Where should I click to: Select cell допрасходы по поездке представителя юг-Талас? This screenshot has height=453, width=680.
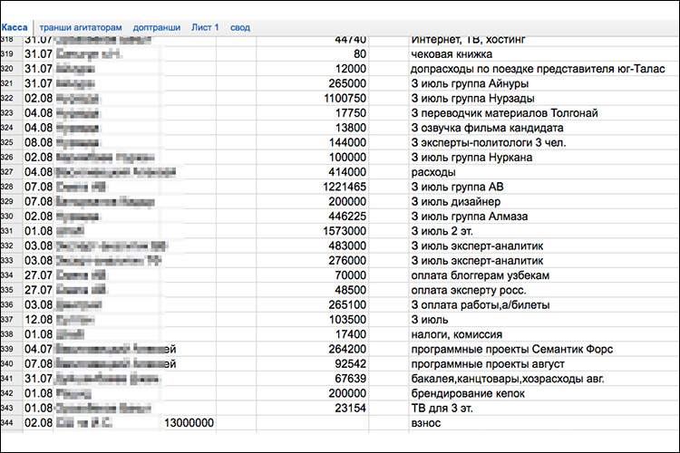544,69
